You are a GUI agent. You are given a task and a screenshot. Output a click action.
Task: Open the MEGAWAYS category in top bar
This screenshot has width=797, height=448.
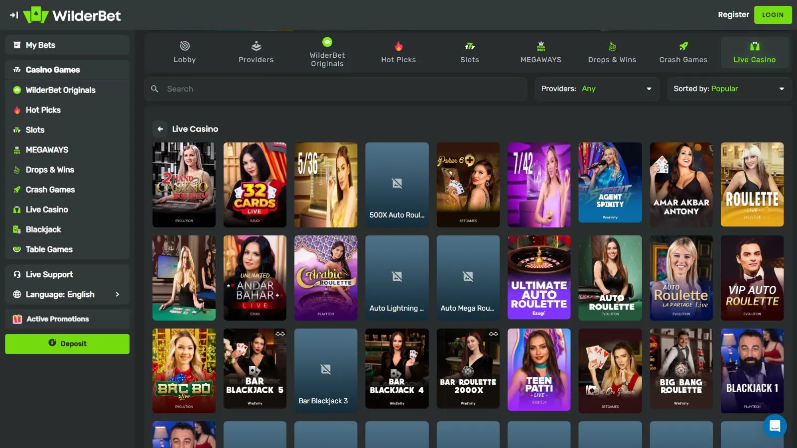pyautogui.click(x=540, y=52)
